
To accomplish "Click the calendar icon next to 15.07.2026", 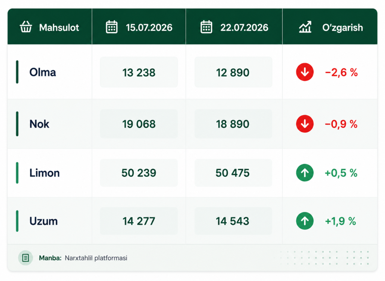I will click(x=112, y=27).
